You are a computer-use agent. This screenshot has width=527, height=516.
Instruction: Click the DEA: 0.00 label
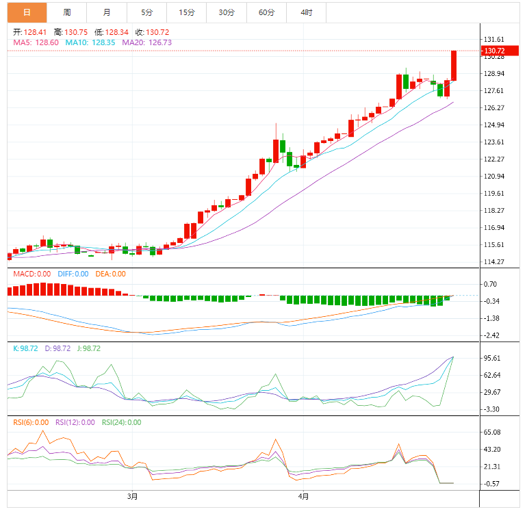click(111, 274)
